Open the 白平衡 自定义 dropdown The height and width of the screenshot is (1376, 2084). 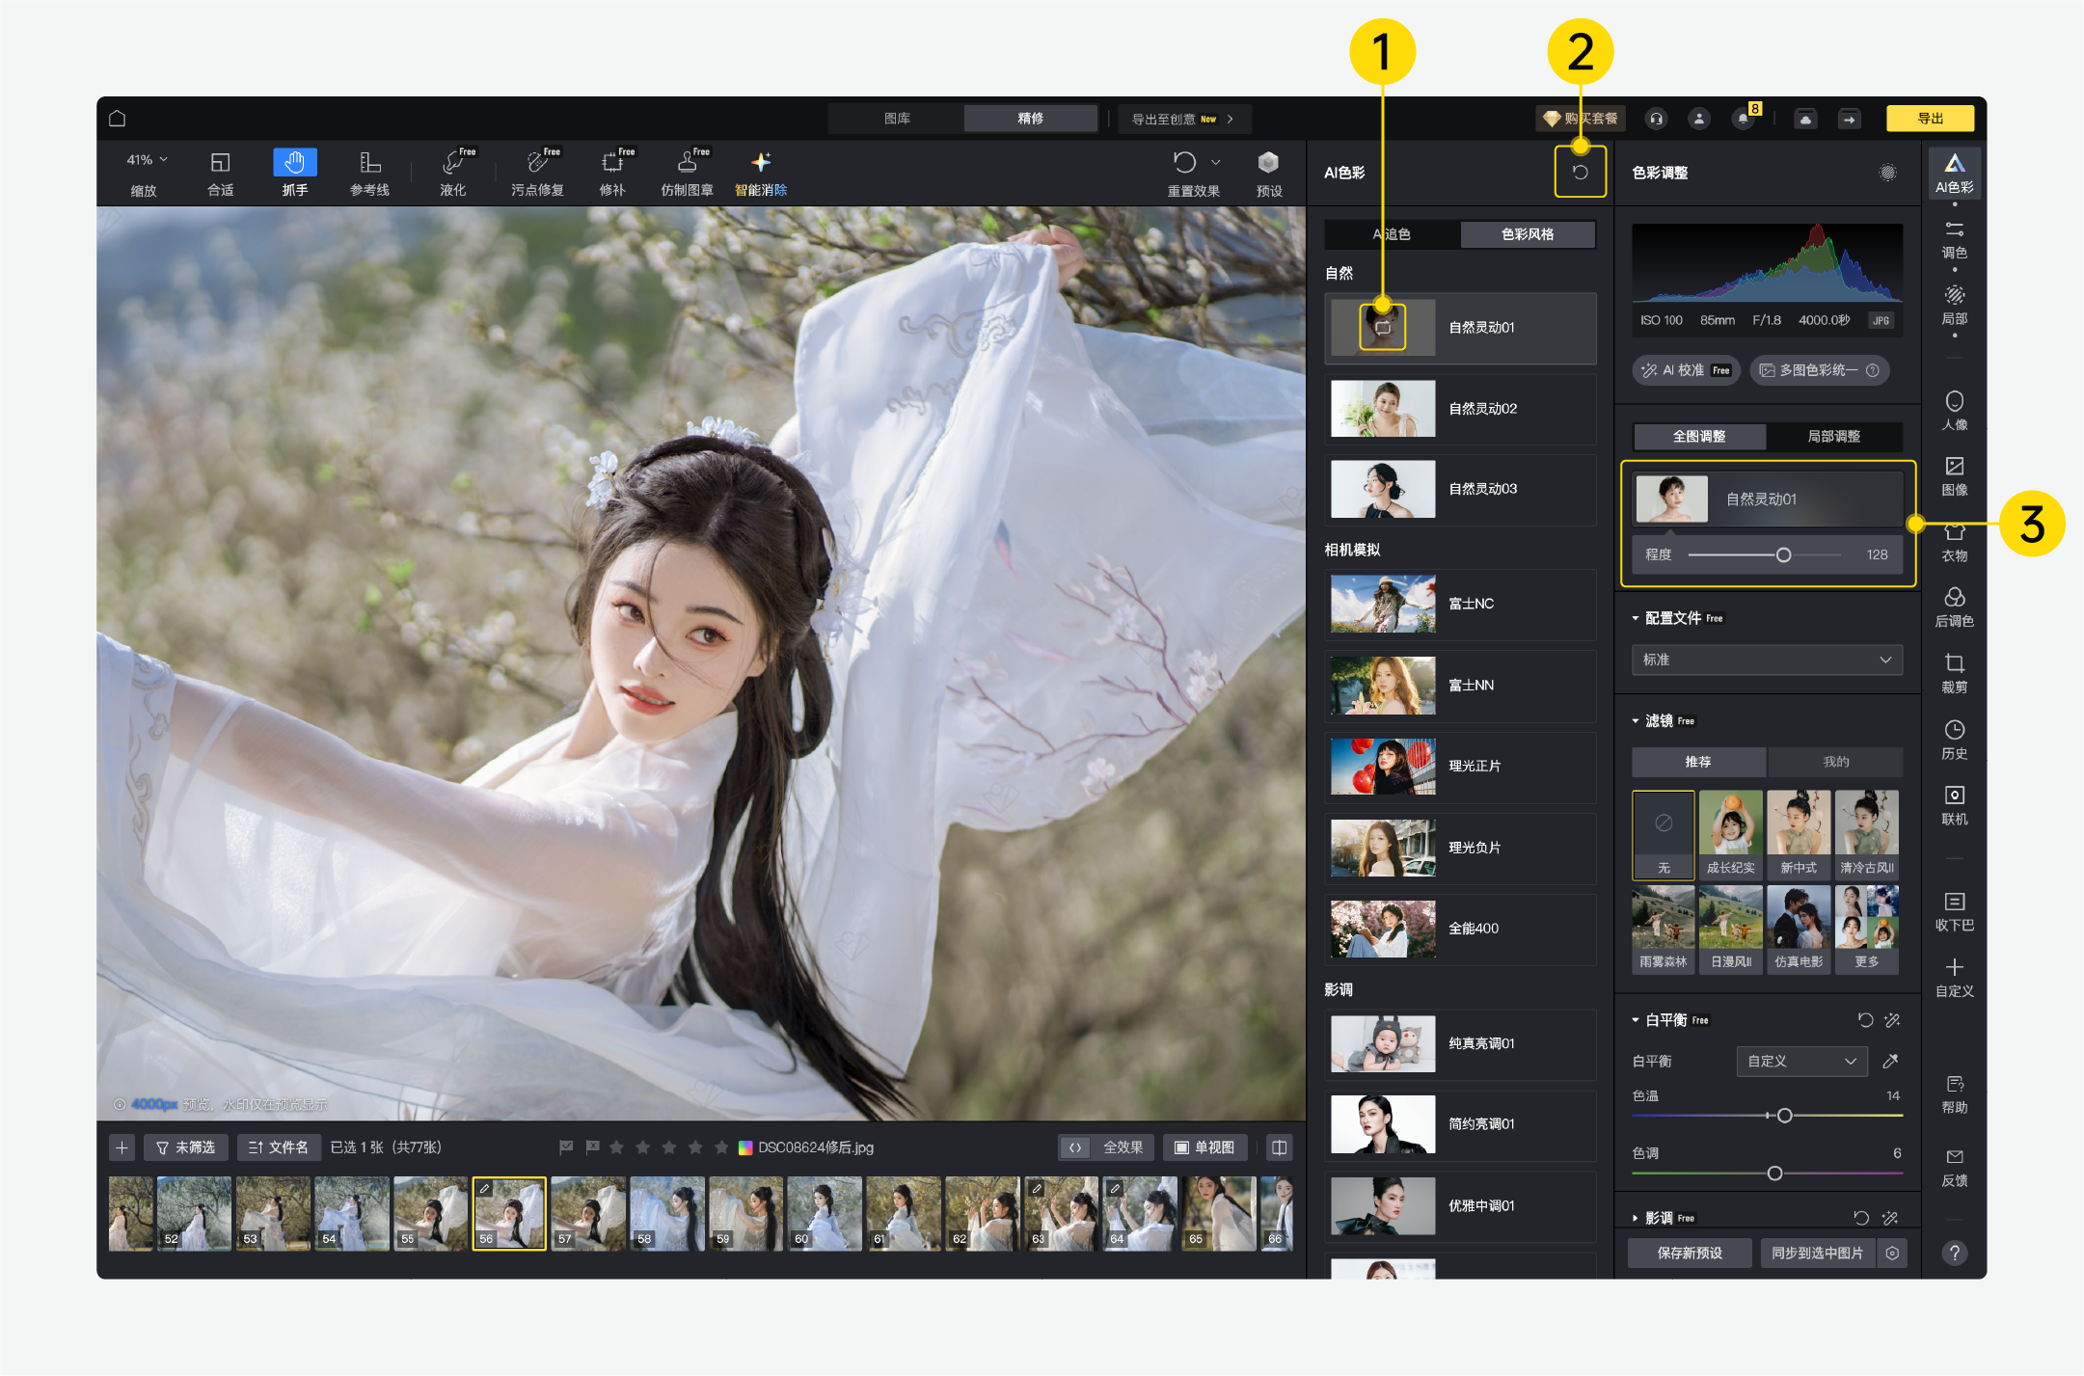click(x=1801, y=1061)
